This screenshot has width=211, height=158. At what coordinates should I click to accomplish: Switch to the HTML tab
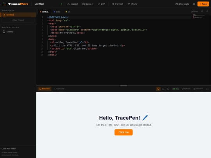(44, 12)
